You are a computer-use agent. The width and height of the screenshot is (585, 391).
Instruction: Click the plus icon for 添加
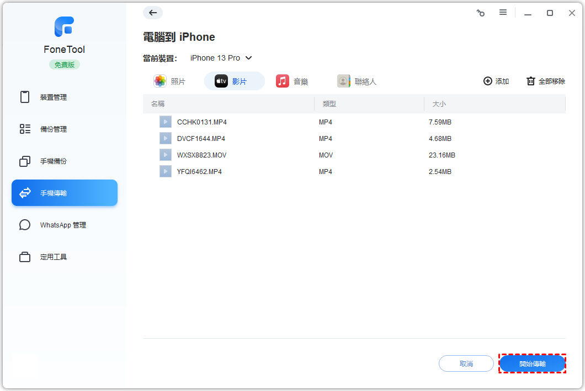pos(488,81)
